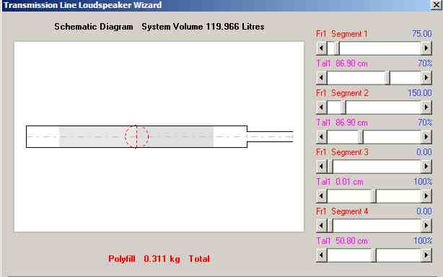Click left arrow of Fr1 Segment 3 slider

click(x=322, y=167)
